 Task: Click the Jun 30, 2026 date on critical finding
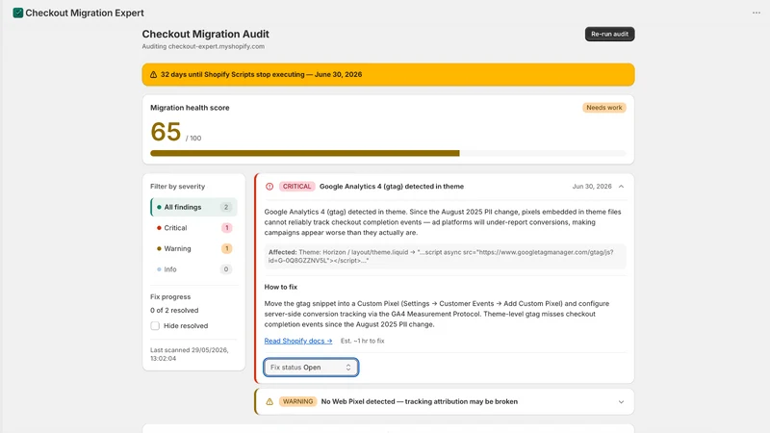tap(592, 187)
